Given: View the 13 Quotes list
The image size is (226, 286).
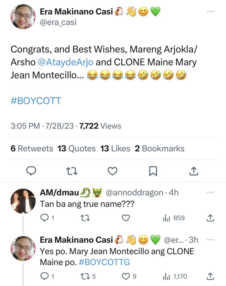Looking at the screenshot, I should pyautogui.click(x=77, y=149).
